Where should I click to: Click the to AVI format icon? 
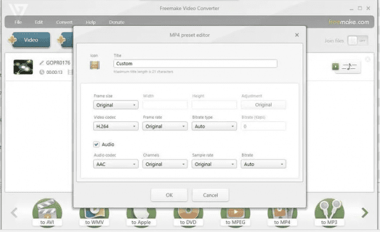[47, 212]
